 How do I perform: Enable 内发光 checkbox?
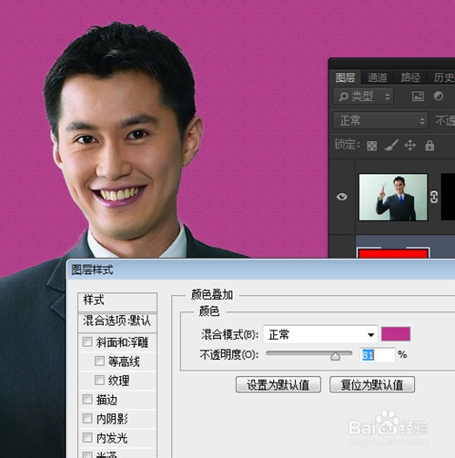point(87,438)
